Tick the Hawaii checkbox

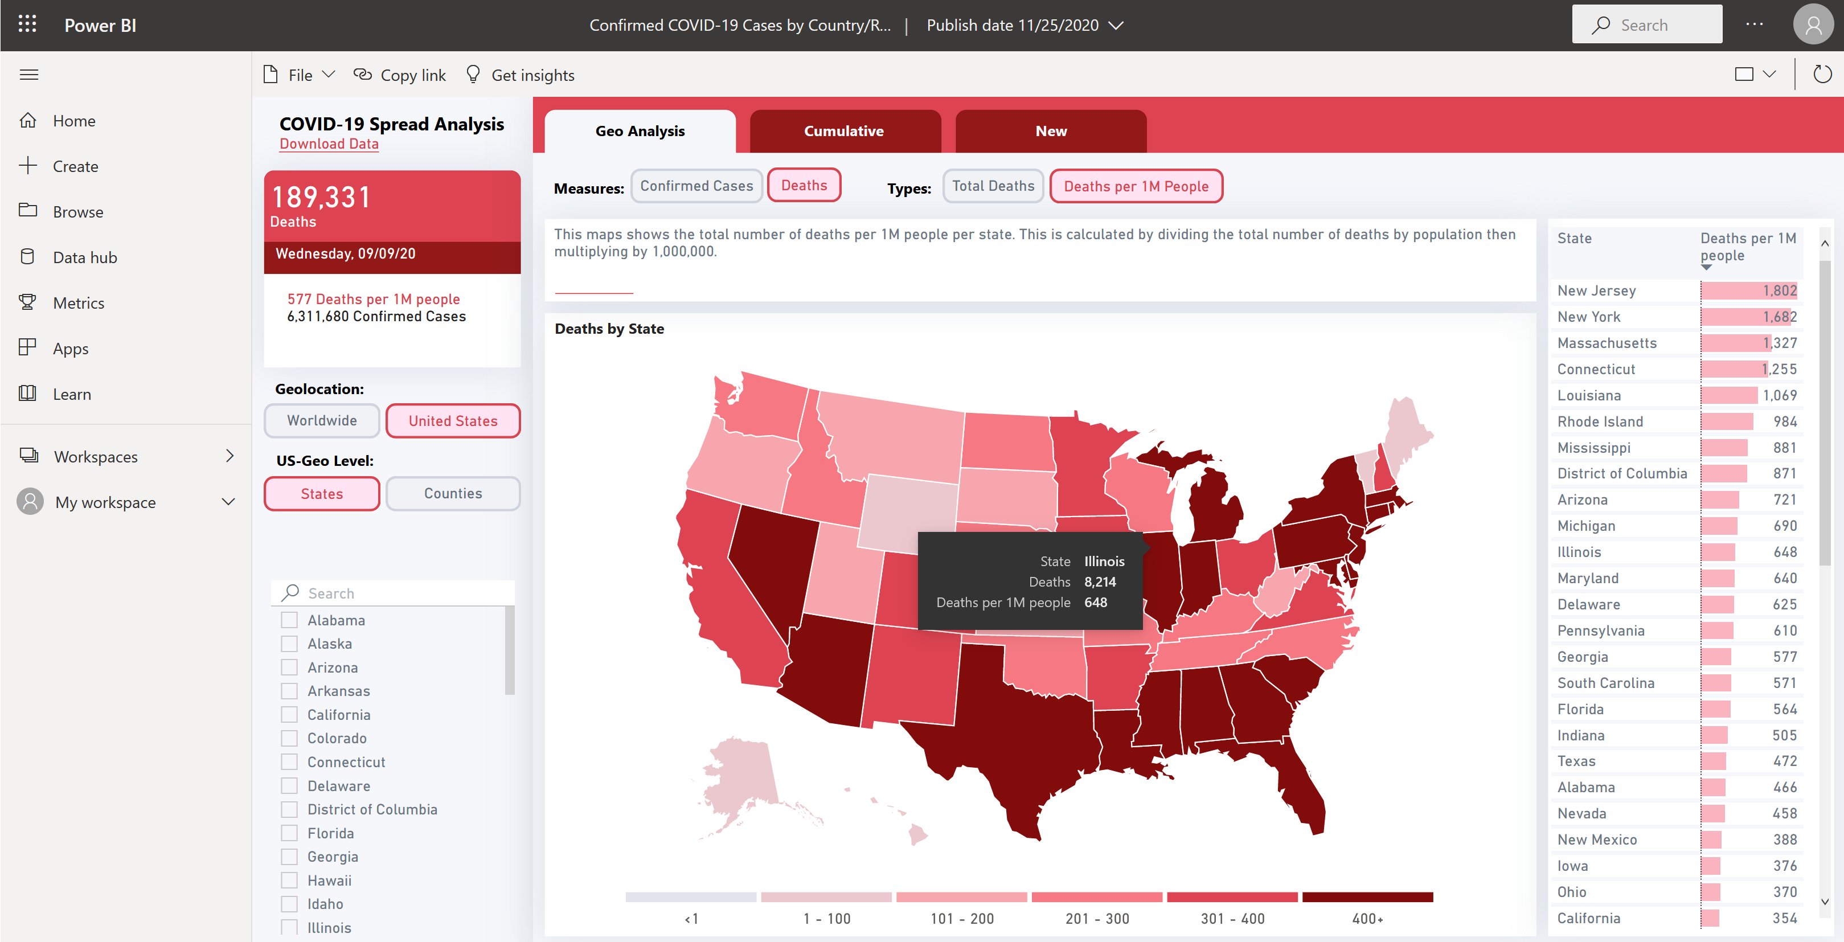[x=289, y=880]
